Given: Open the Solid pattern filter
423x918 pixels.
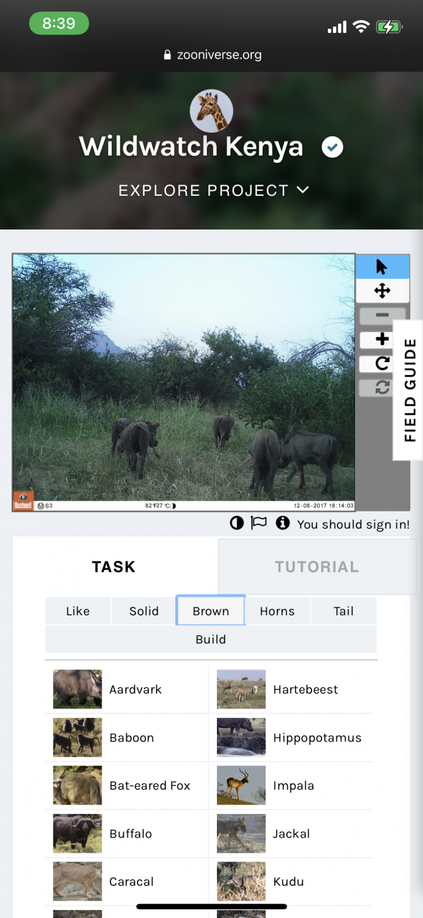Looking at the screenshot, I should pos(144,611).
